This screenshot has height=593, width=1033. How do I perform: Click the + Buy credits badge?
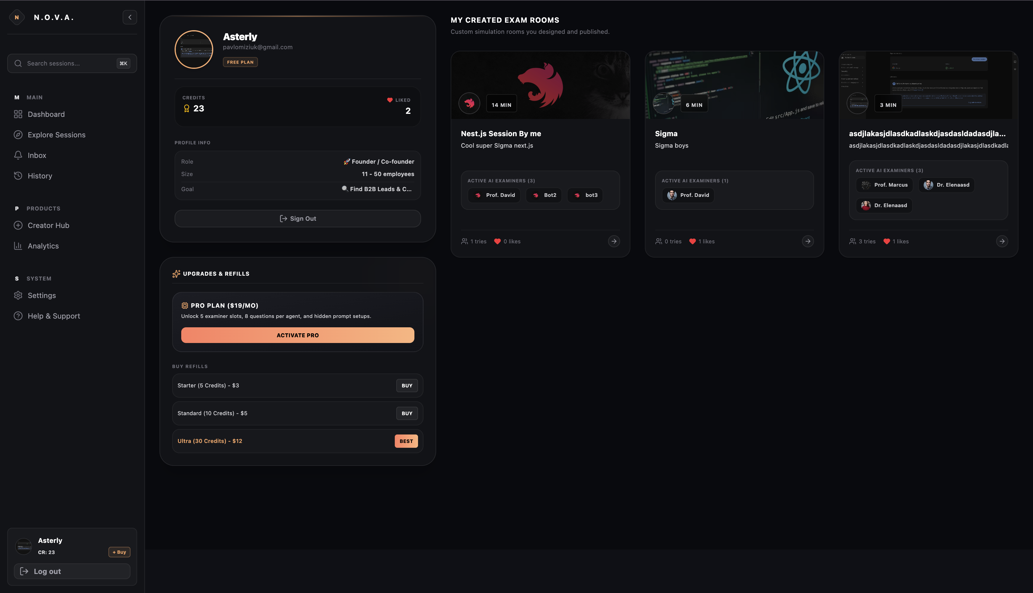(x=119, y=552)
